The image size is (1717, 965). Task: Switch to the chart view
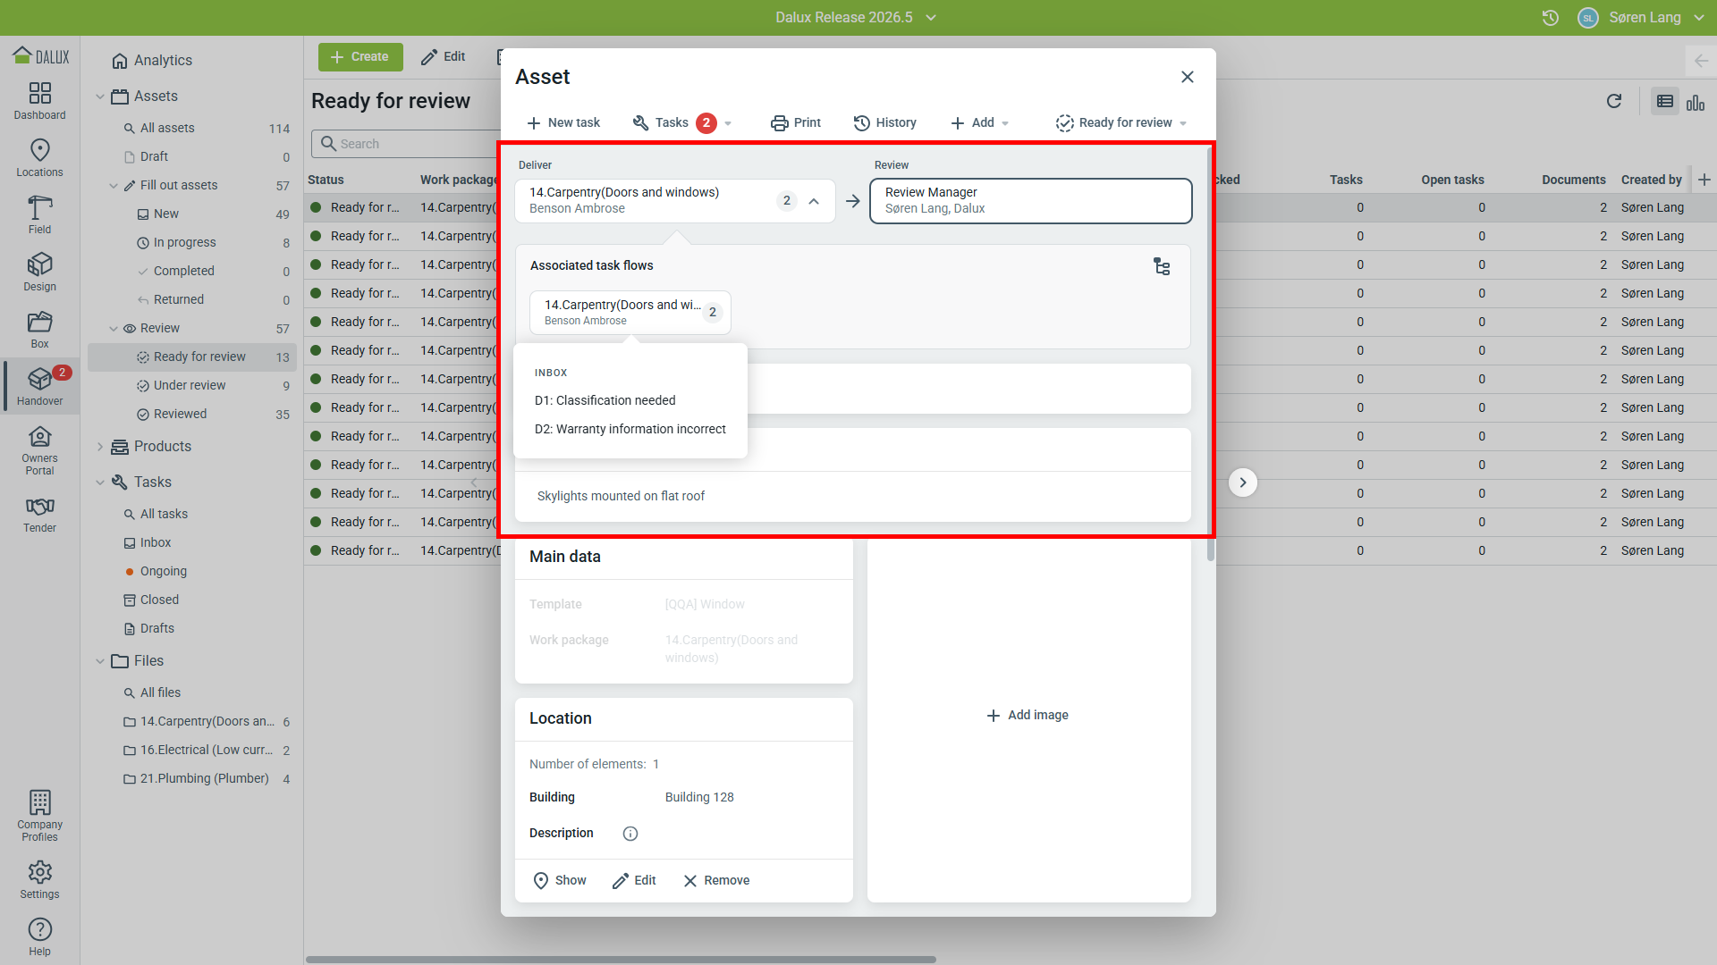point(1696,103)
